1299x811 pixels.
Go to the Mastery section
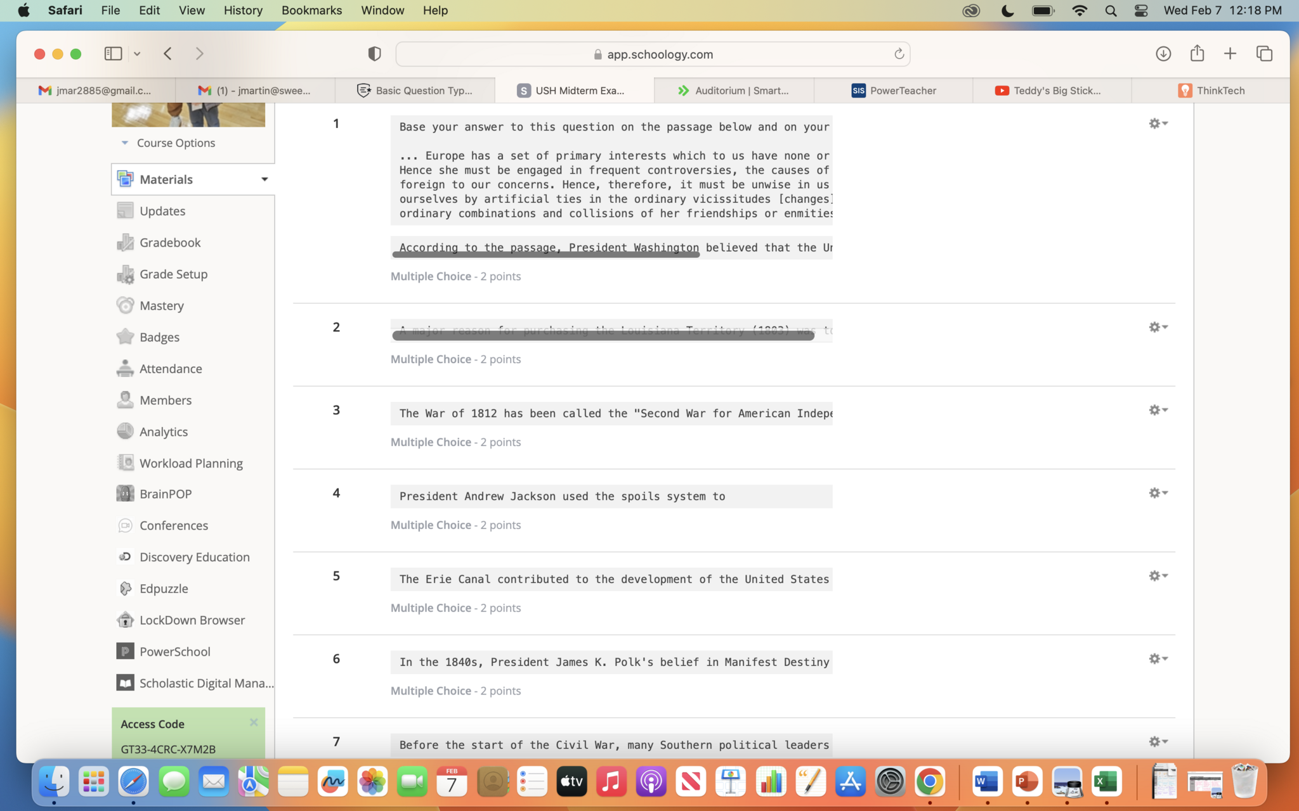point(161,305)
